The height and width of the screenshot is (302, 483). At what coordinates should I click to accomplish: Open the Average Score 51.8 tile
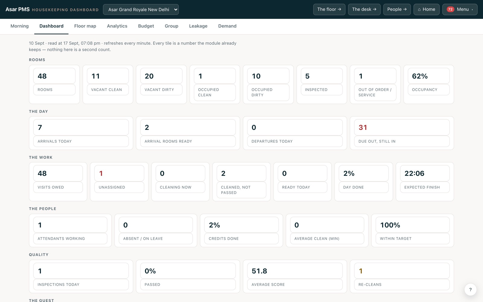[x=295, y=276]
